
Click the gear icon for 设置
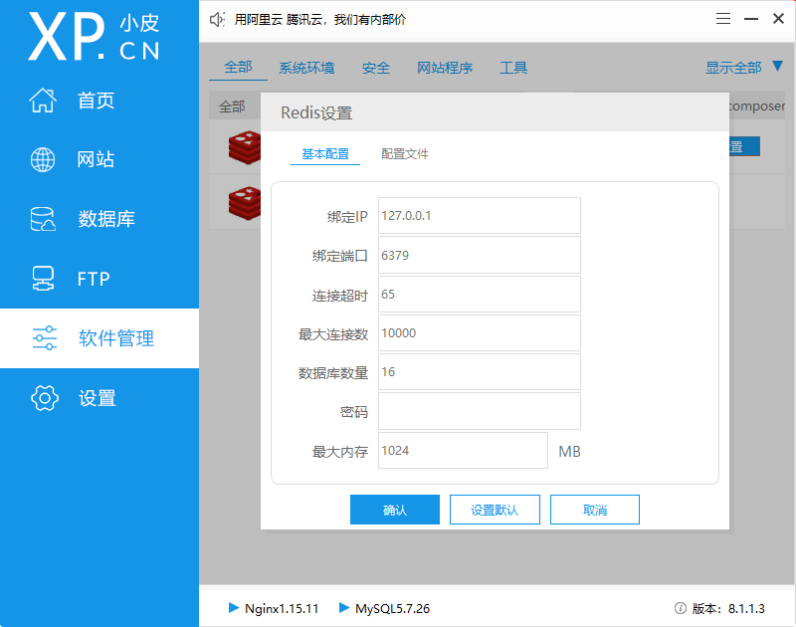click(x=45, y=398)
